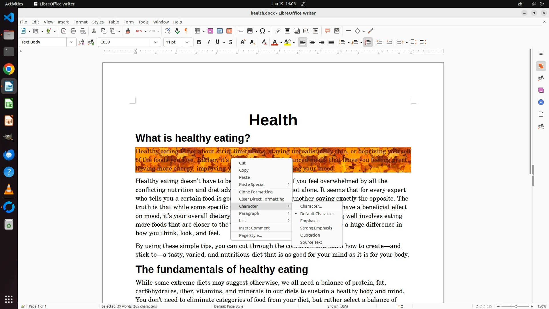Open the font size dropdown
Screen dimensions: 549x309
click(187, 42)
